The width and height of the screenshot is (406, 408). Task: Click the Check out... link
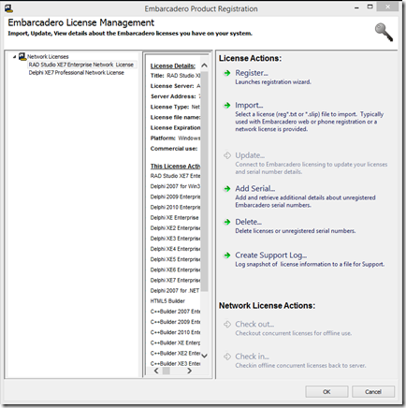(254, 324)
